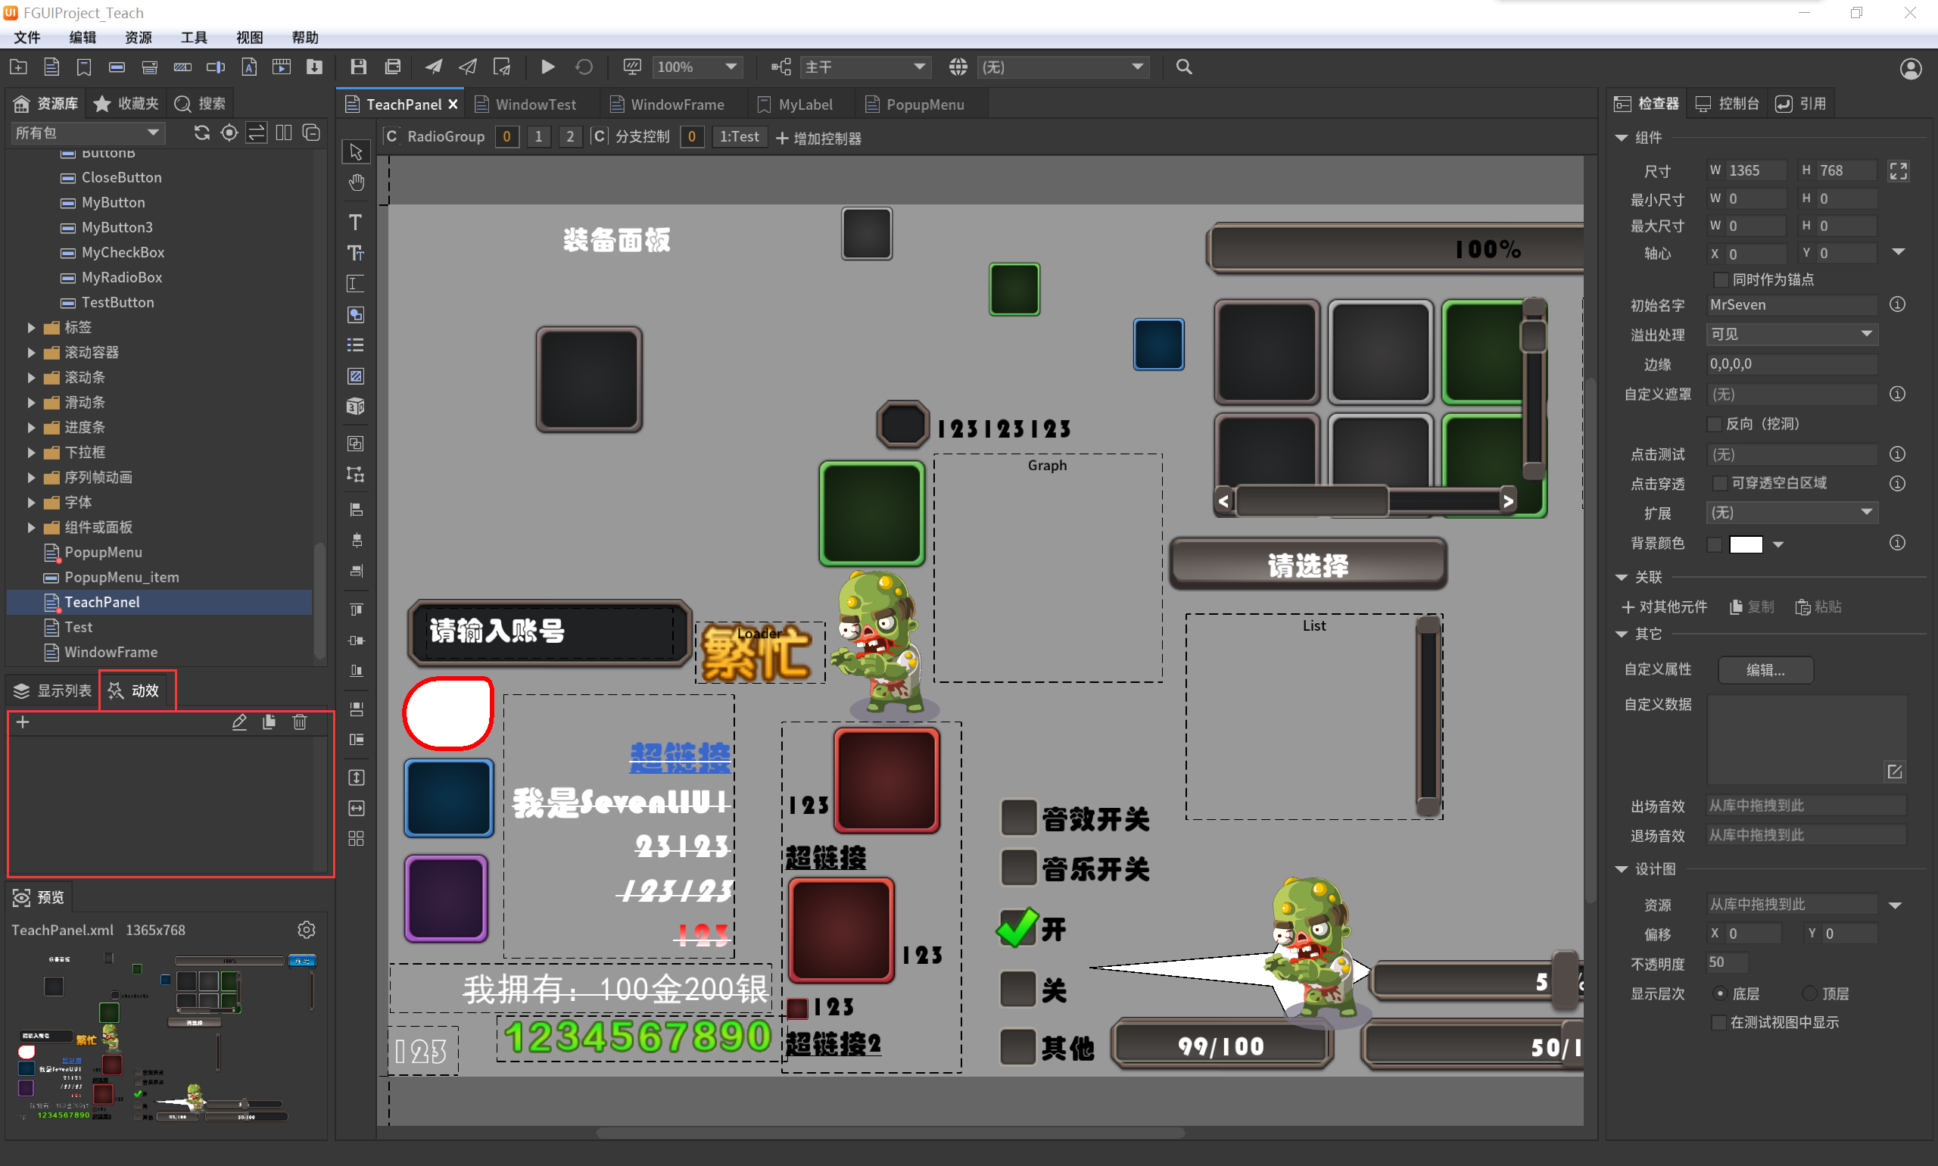Select 底层 radio button
This screenshot has height=1166, width=1938.
tap(1720, 994)
